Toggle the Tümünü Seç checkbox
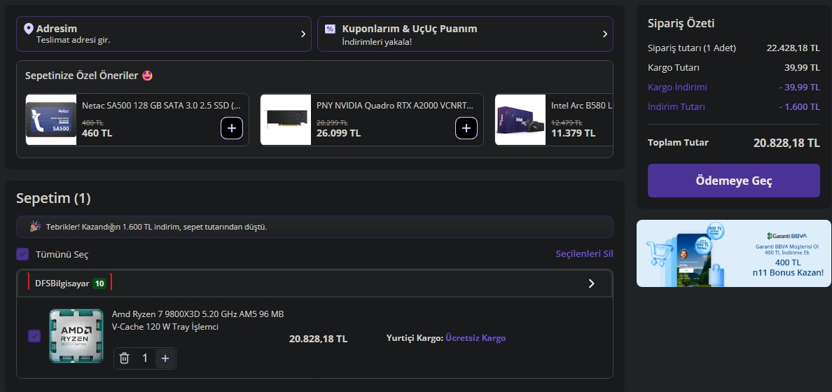832x392 pixels. pyautogui.click(x=22, y=254)
